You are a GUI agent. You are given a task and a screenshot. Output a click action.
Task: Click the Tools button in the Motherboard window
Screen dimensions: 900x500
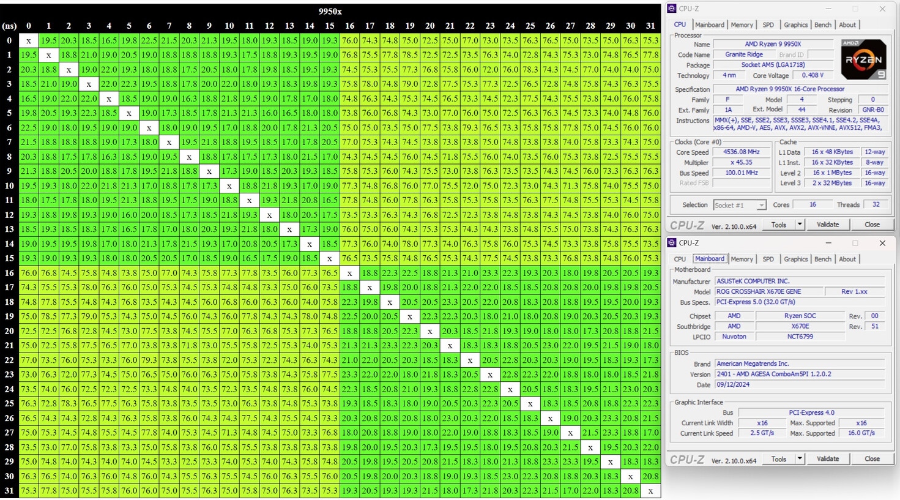click(778, 459)
